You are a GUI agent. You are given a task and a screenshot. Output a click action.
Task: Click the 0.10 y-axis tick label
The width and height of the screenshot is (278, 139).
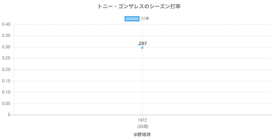[6, 92]
